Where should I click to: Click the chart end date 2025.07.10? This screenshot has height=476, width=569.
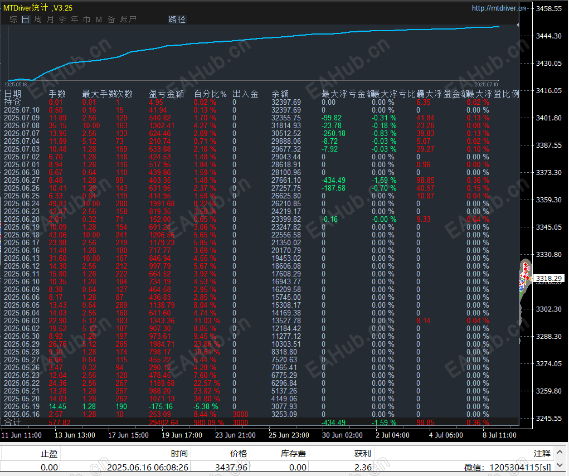(x=486, y=85)
